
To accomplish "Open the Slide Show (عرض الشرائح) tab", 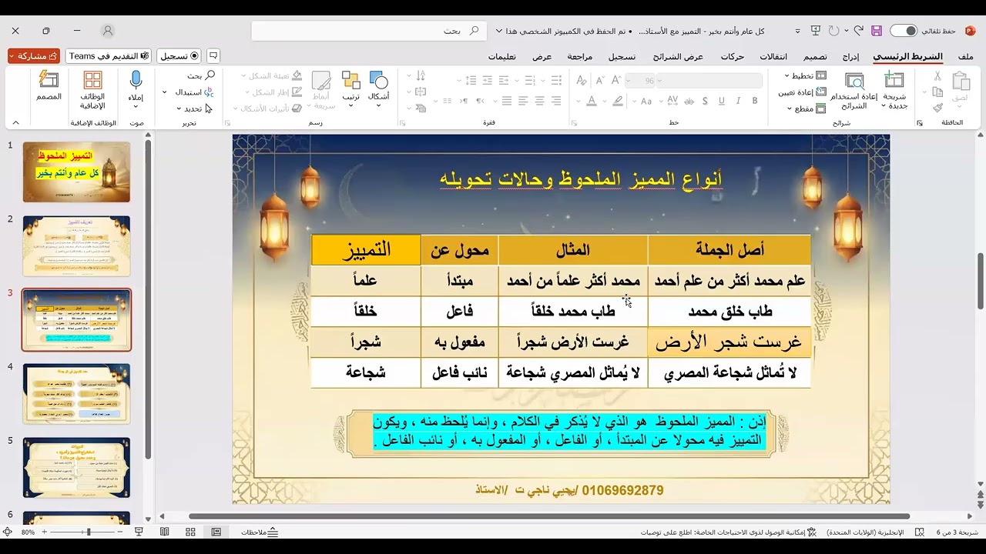I will 678,56.
